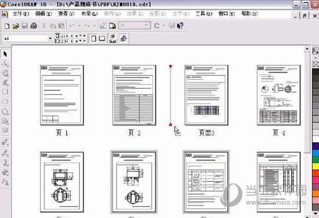This screenshot has height=218, width=319.
Task: Select the Shape tool in the toolbox
Action: (x=5, y=64)
